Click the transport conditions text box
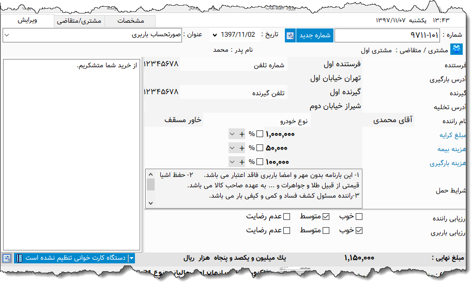 tap(254, 188)
